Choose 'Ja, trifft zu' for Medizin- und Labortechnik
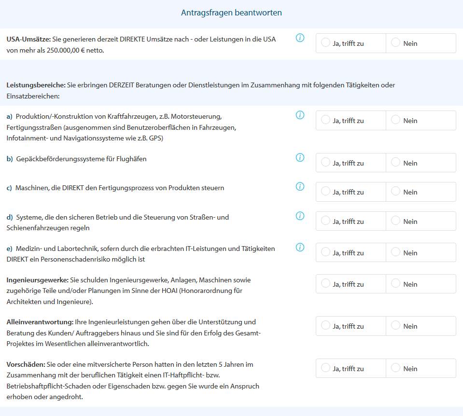Screen dimensions: 463x416 [x=326, y=252]
